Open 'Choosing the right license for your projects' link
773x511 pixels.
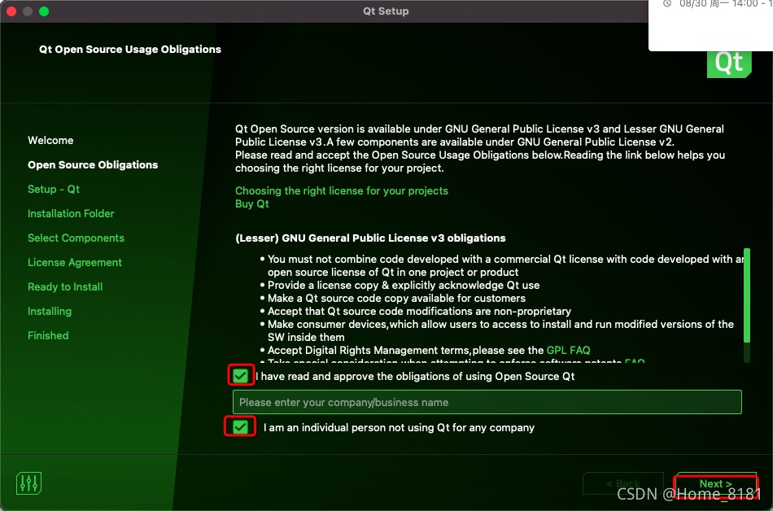coord(342,190)
